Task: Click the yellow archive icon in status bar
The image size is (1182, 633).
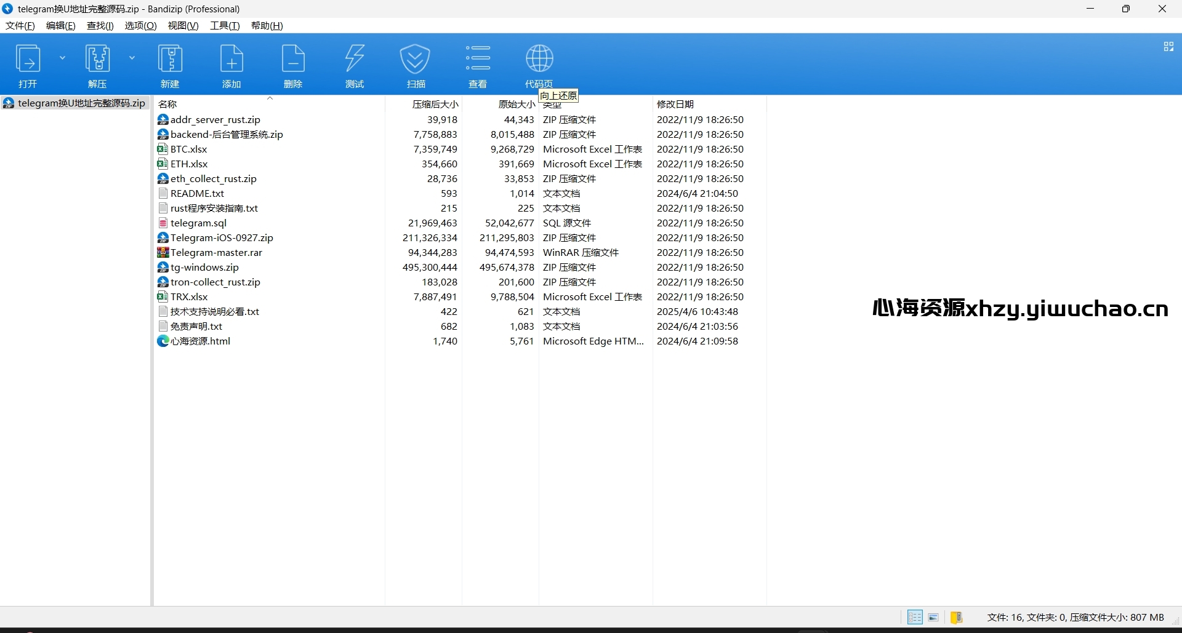Action: (x=957, y=617)
